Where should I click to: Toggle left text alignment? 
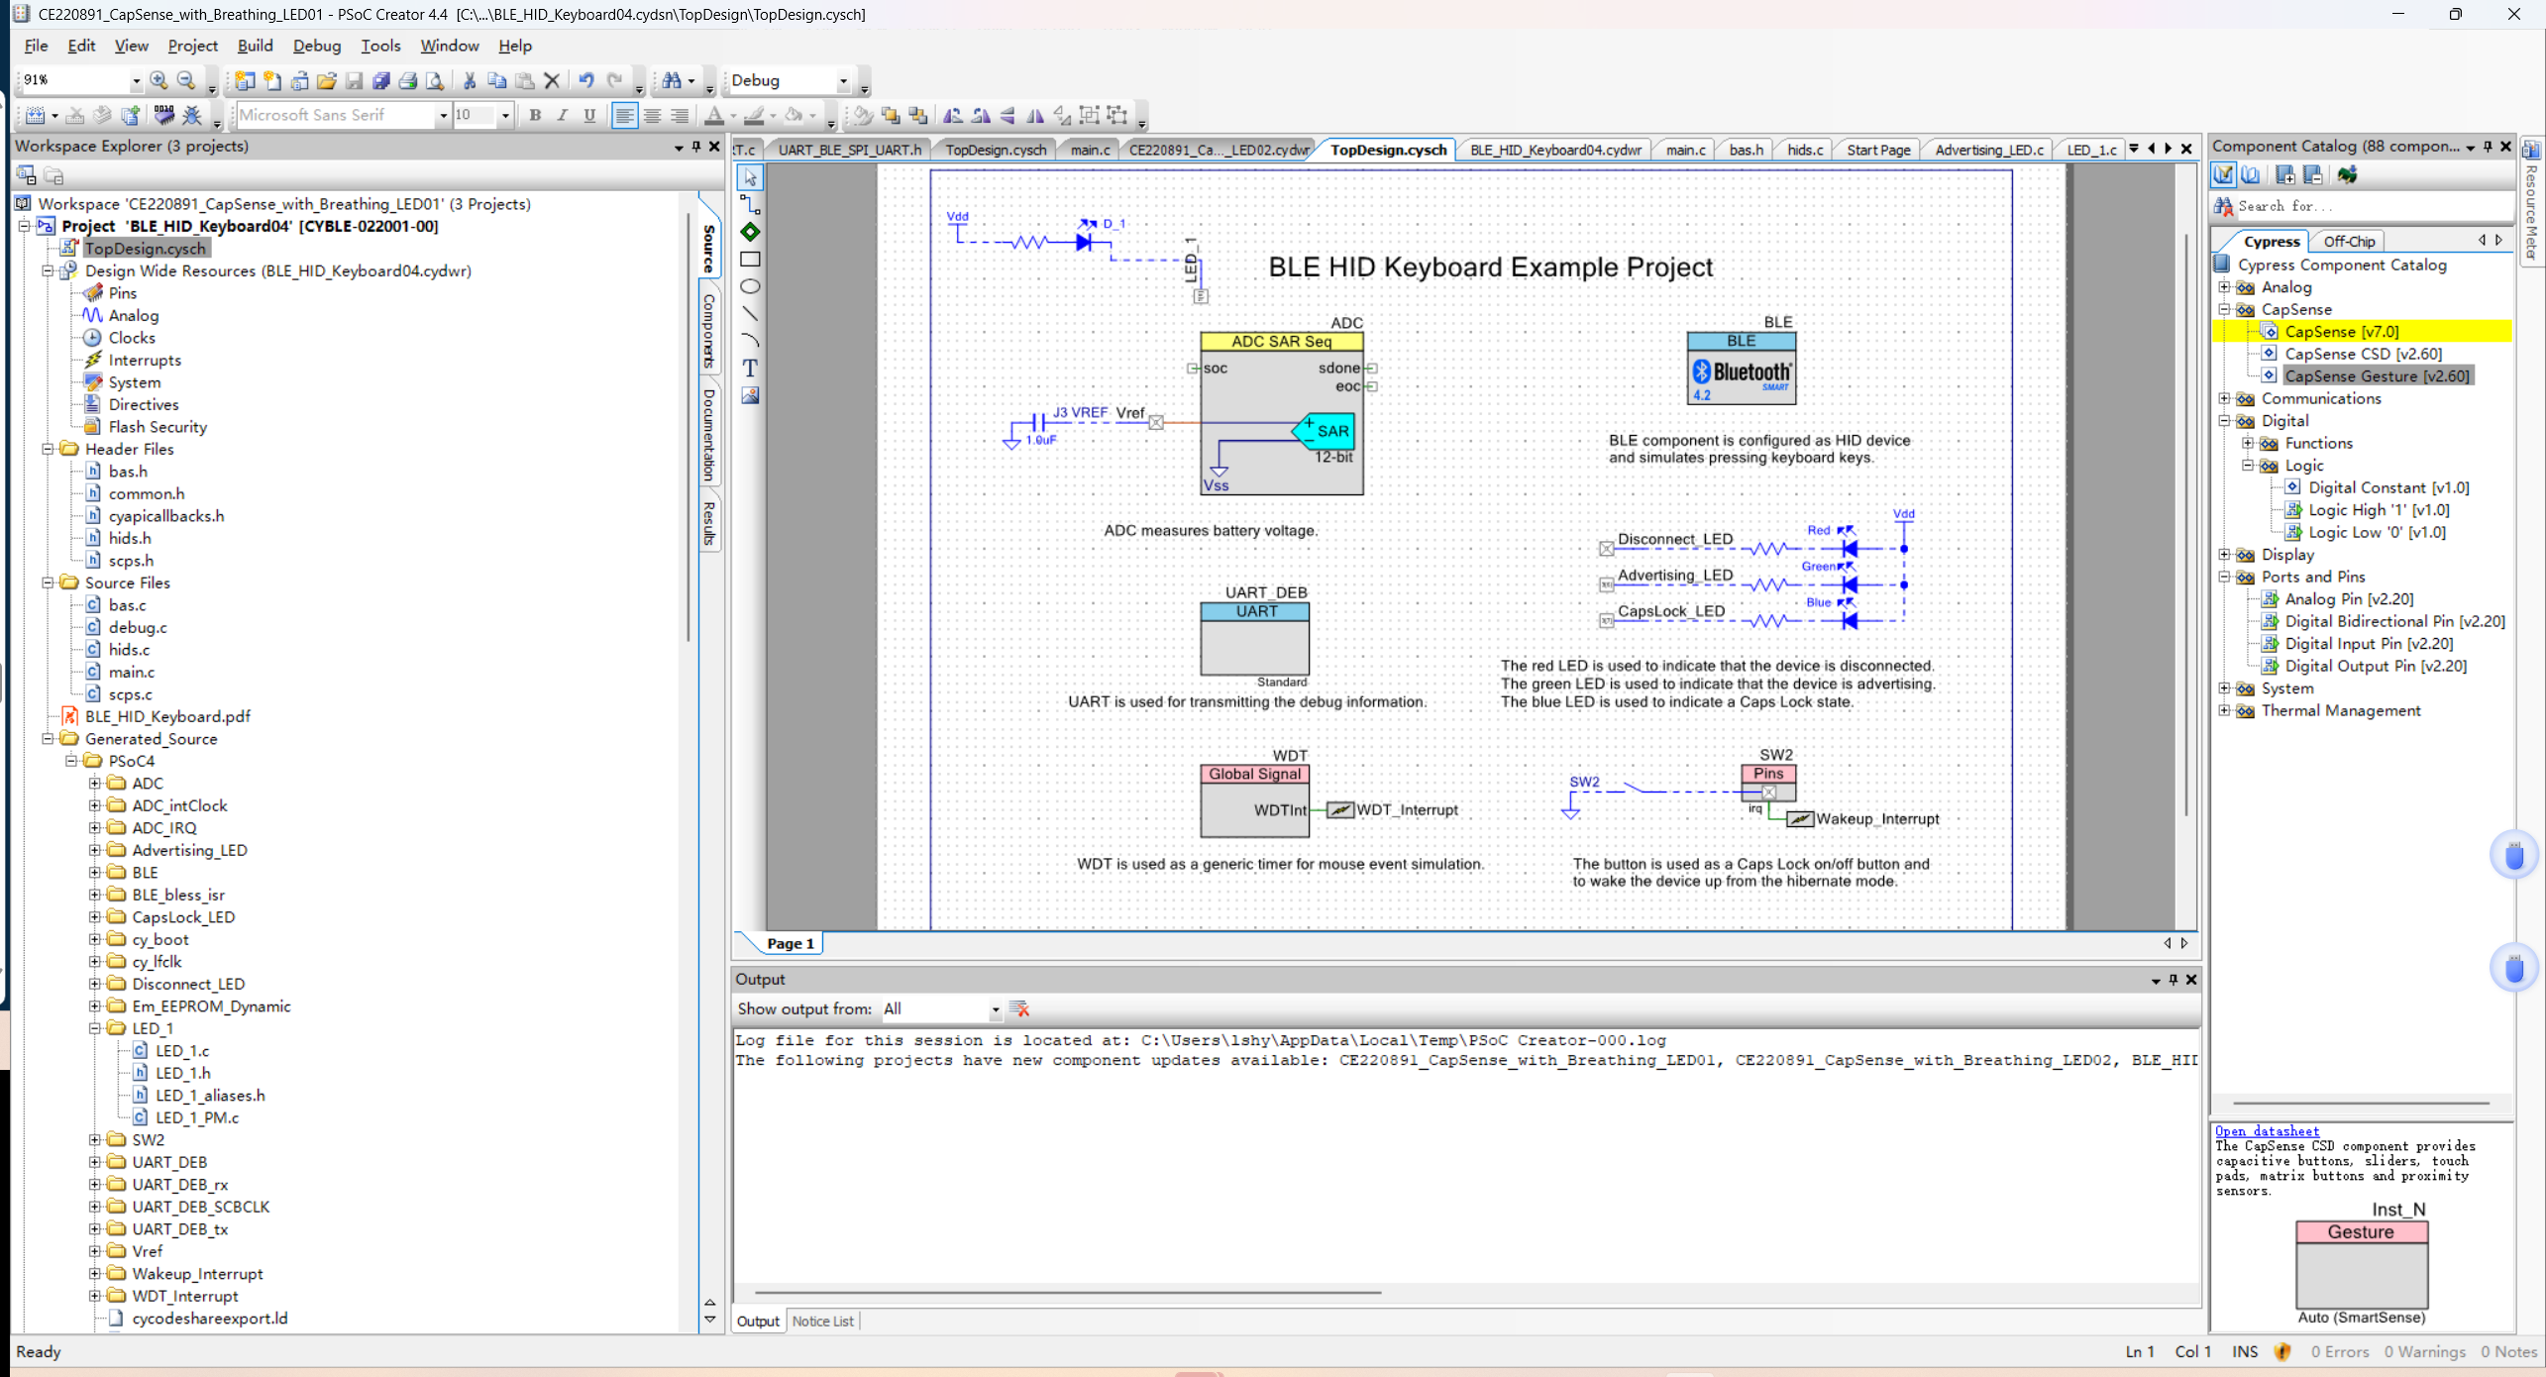(x=624, y=115)
